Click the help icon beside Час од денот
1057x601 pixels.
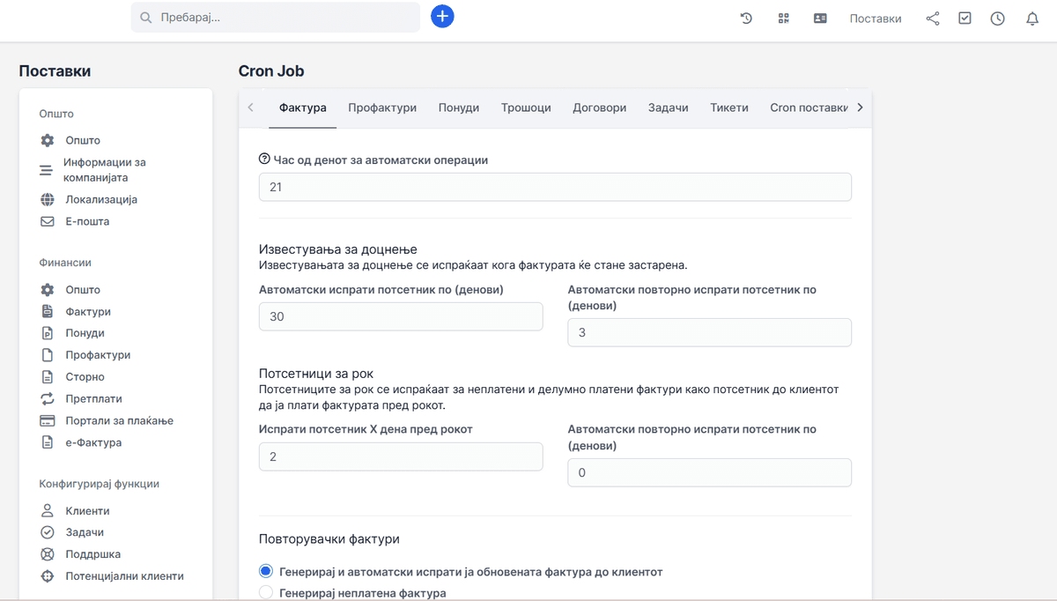click(x=264, y=160)
